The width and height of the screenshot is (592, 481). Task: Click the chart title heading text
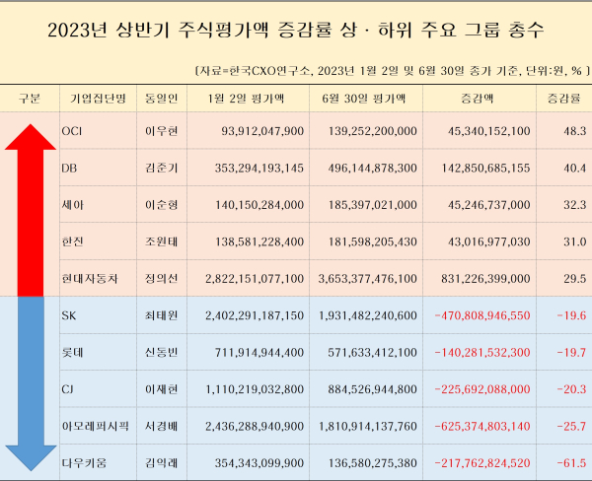(296, 31)
